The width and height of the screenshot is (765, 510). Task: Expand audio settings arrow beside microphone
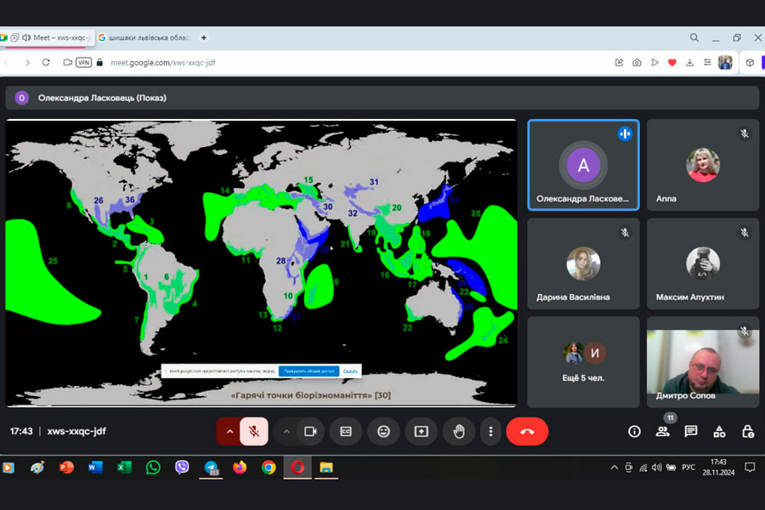point(229,431)
